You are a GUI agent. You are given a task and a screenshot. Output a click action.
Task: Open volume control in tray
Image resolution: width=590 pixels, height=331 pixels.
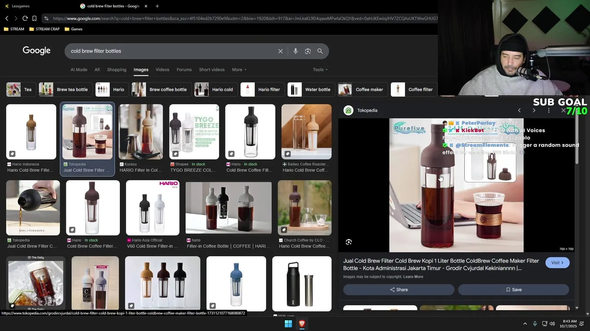tap(552, 324)
